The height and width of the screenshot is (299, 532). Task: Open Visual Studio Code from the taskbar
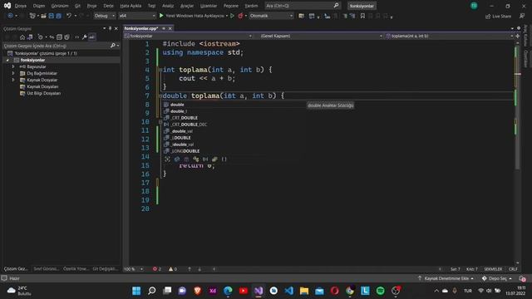[288, 291]
